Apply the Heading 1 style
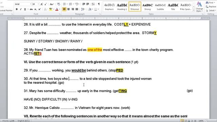 point(122,7)
